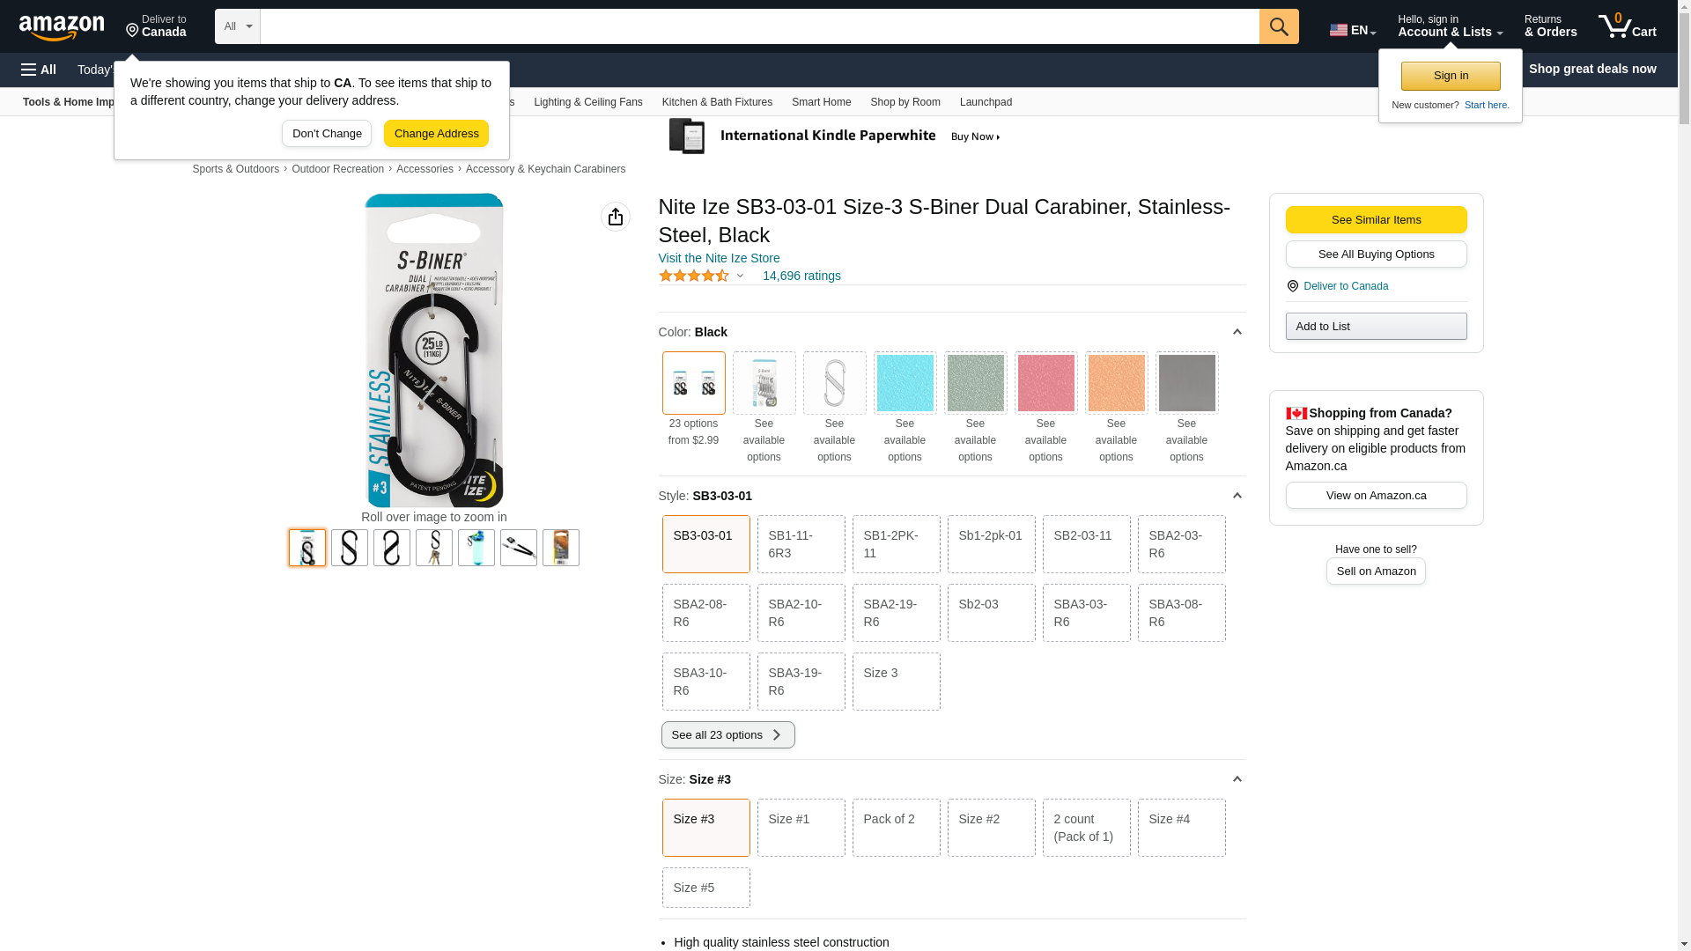The height and width of the screenshot is (951, 1691).
Task: Choose the Pack of 2 size
Action: coord(896,827)
